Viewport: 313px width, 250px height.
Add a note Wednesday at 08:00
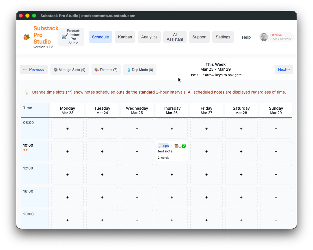(137, 129)
